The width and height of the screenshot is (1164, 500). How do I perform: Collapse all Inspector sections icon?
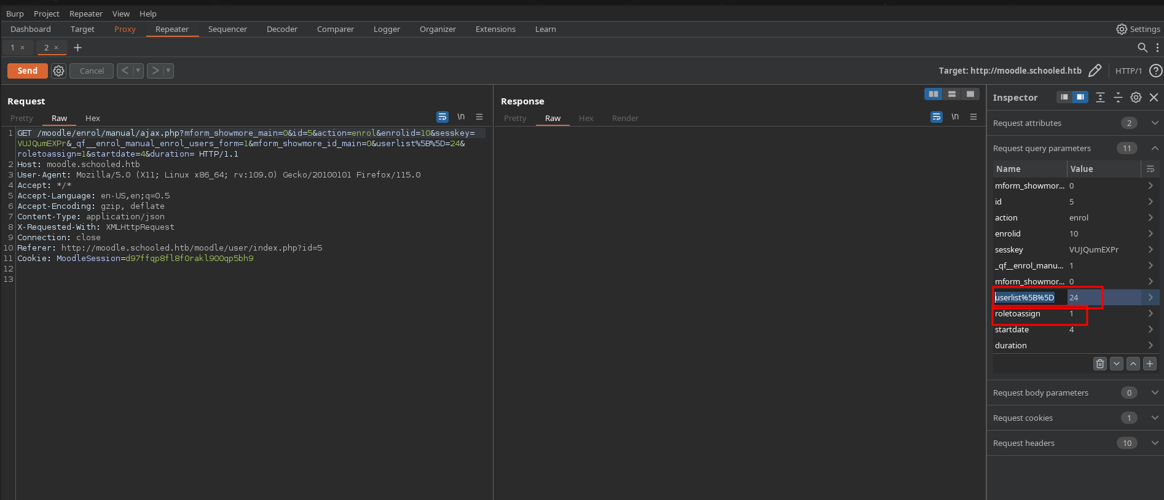click(x=1118, y=97)
